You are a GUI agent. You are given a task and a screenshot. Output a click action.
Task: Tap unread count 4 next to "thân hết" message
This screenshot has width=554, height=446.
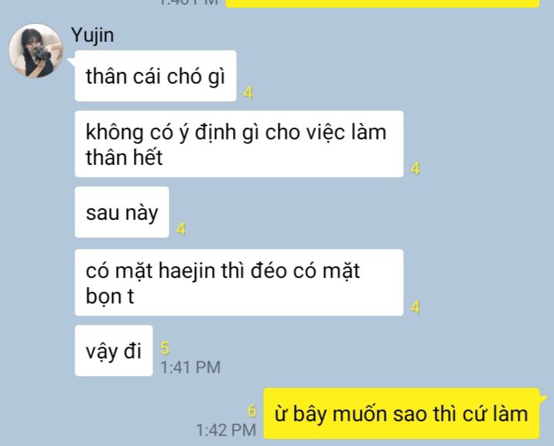(415, 169)
